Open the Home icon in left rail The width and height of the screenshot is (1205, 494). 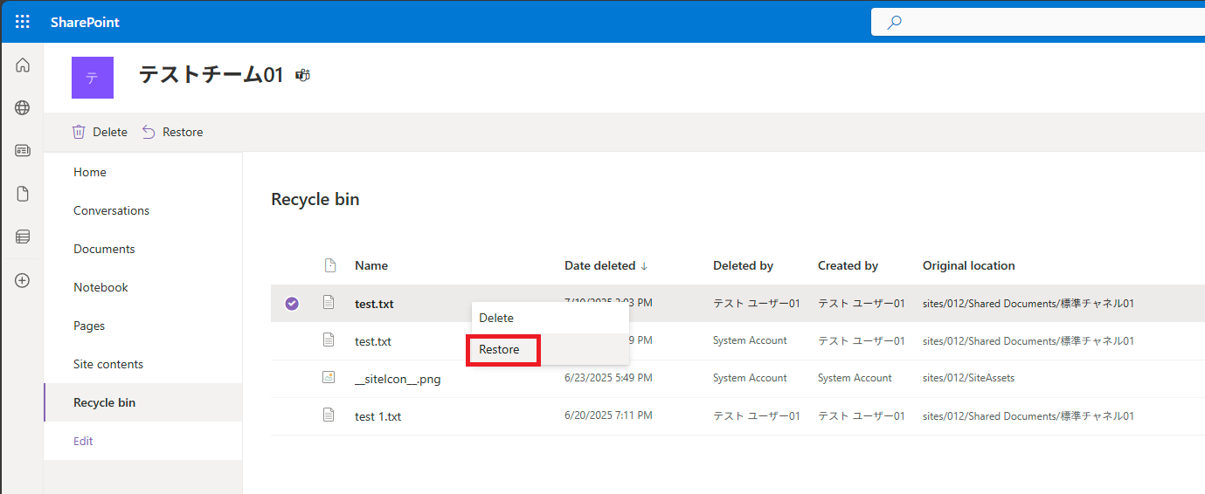click(23, 65)
